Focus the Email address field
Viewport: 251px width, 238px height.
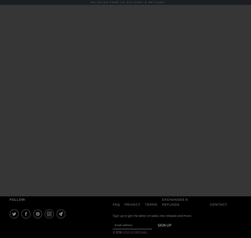coord(132,225)
